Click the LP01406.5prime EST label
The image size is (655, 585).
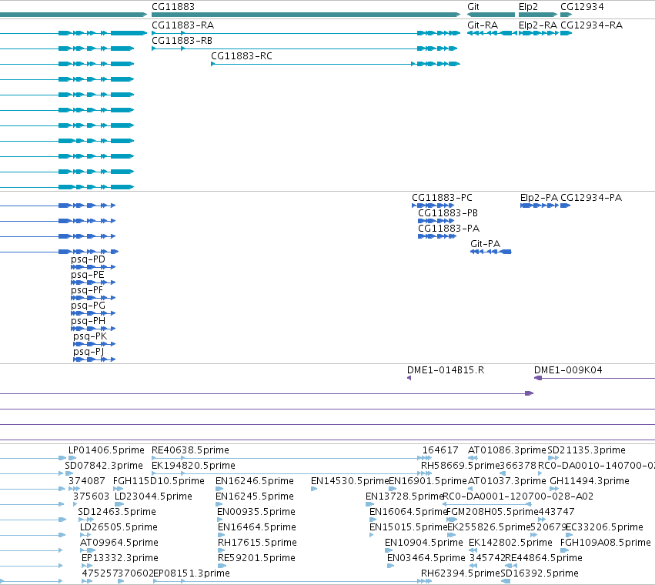click(106, 450)
